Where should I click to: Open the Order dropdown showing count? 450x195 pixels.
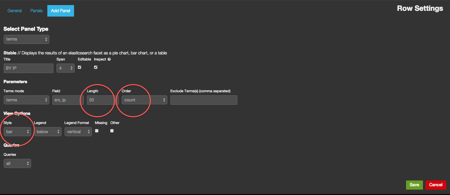[x=144, y=100]
